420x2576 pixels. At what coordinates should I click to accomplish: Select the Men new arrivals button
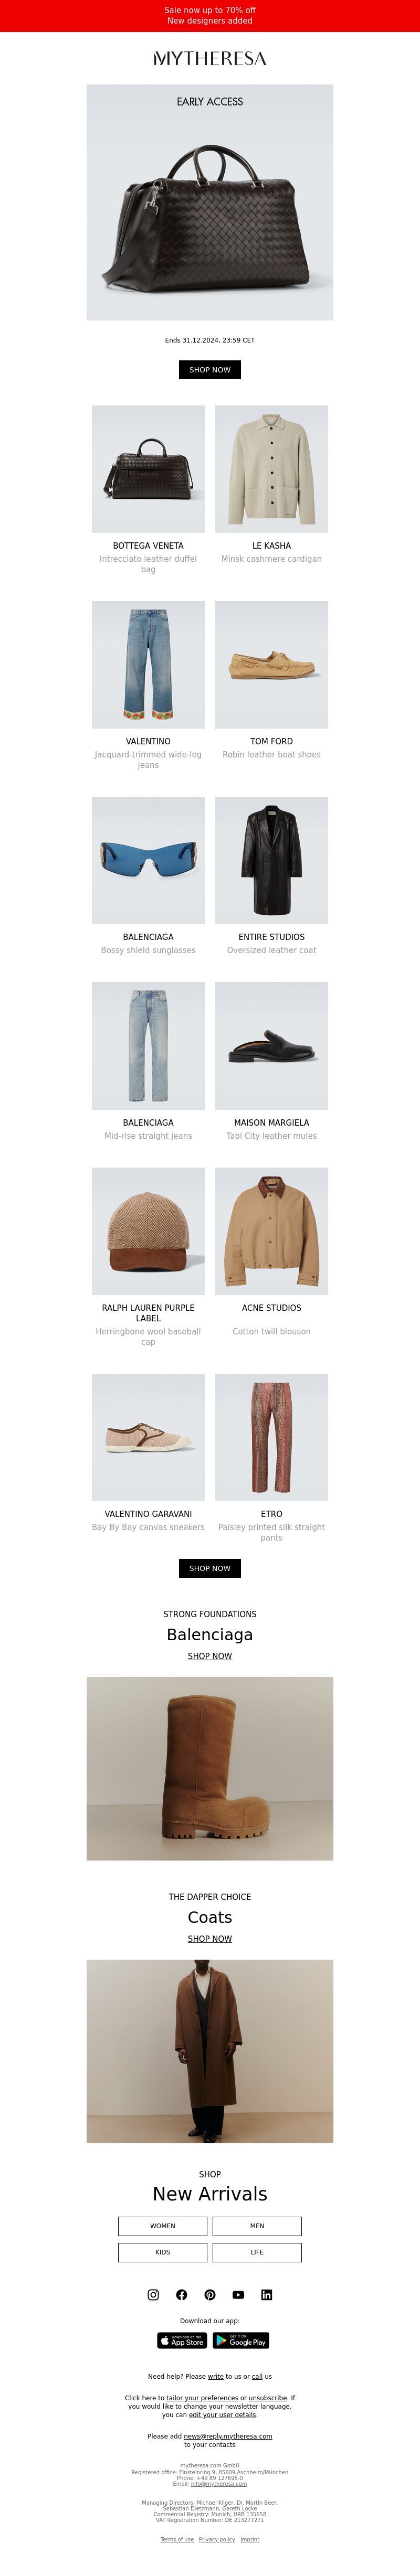pyautogui.click(x=257, y=2226)
